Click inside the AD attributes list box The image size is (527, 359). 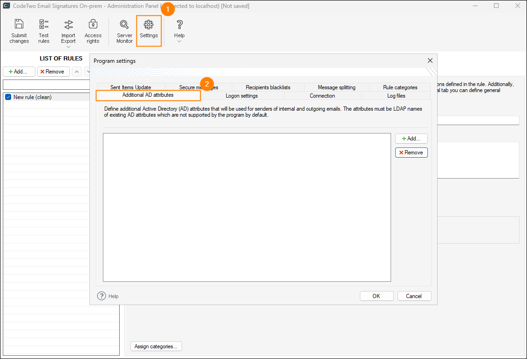coord(247,207)
